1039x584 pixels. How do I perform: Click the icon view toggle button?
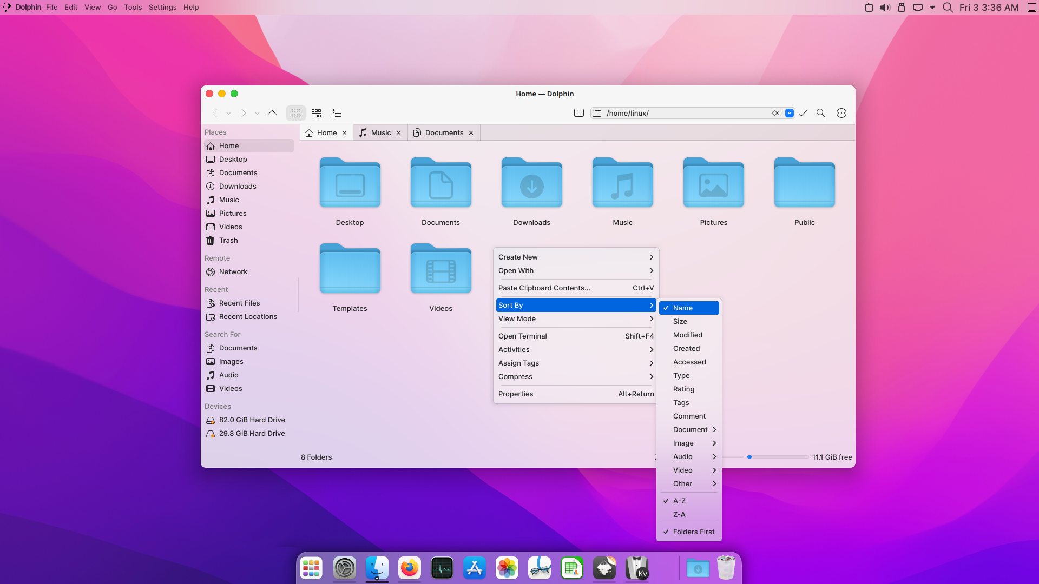[x=295, y=112]
